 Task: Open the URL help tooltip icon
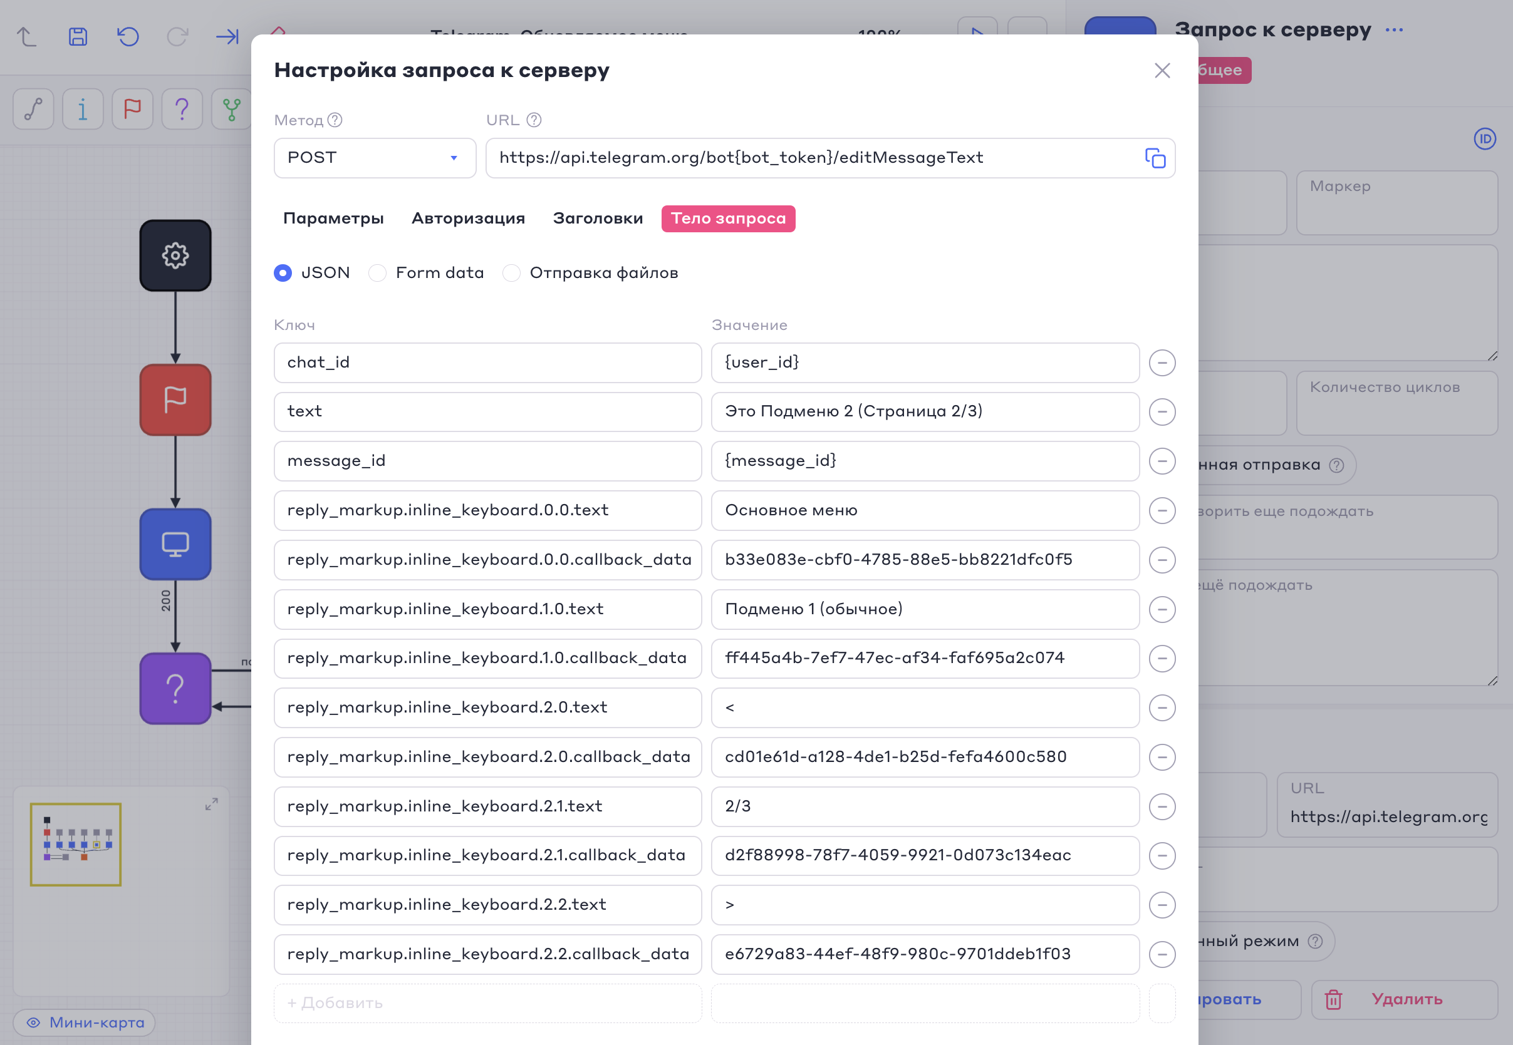coord(534,120)
